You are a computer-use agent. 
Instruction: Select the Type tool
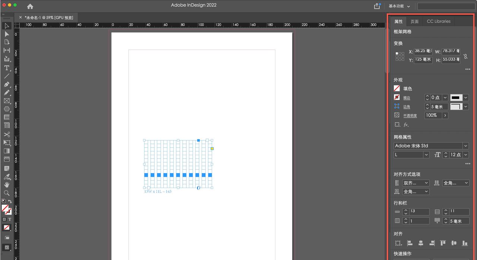pos(7,68)
